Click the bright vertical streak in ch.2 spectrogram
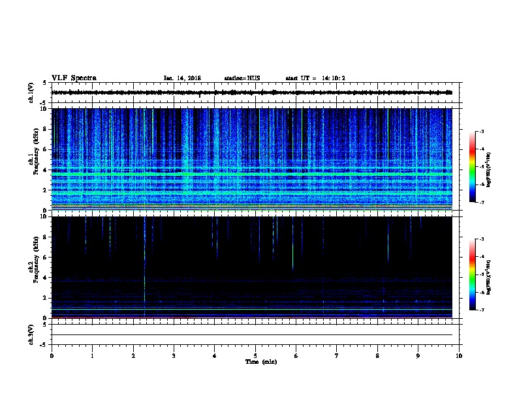Viewport: 517px width, 399px height. 144,267
